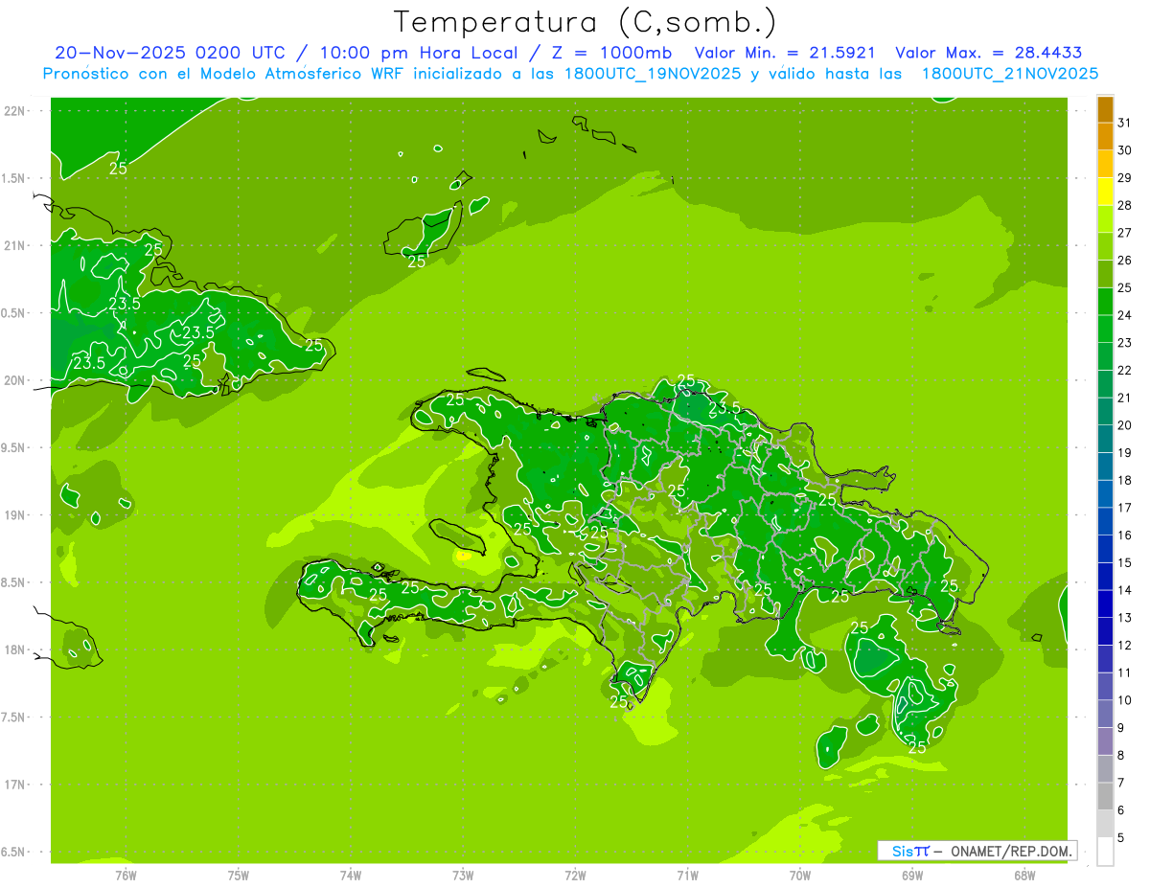The width and height of the screenshot is (1150, 888).
Task: Click the colorbar label '15'
Action: 1125,562
